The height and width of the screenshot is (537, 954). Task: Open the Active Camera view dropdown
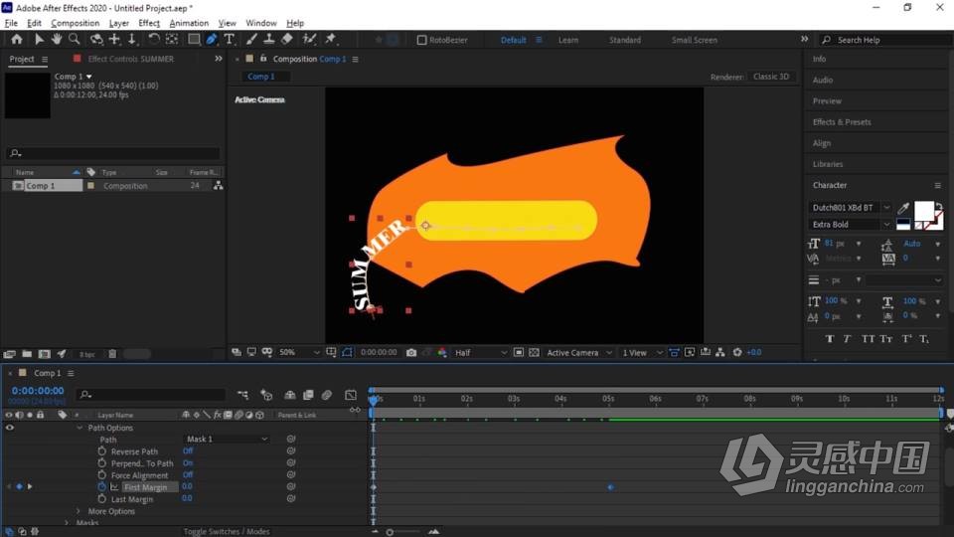point(578,352)
